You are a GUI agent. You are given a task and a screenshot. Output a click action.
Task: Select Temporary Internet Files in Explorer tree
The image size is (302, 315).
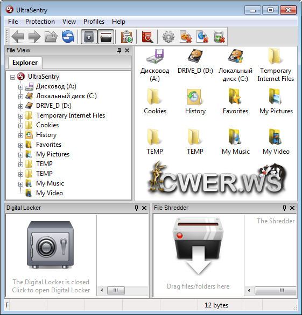click(71, 115)
